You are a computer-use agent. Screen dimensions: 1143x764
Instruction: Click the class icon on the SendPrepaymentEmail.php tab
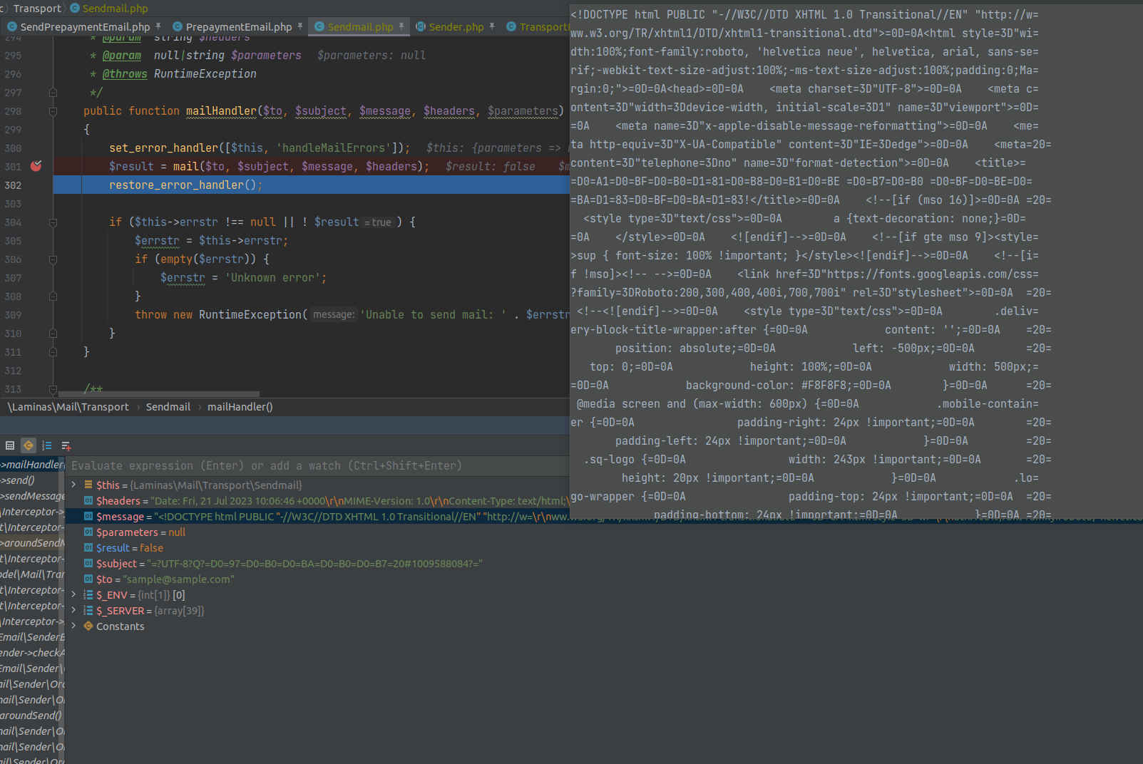pyautogui.click(x=11, y=26)
